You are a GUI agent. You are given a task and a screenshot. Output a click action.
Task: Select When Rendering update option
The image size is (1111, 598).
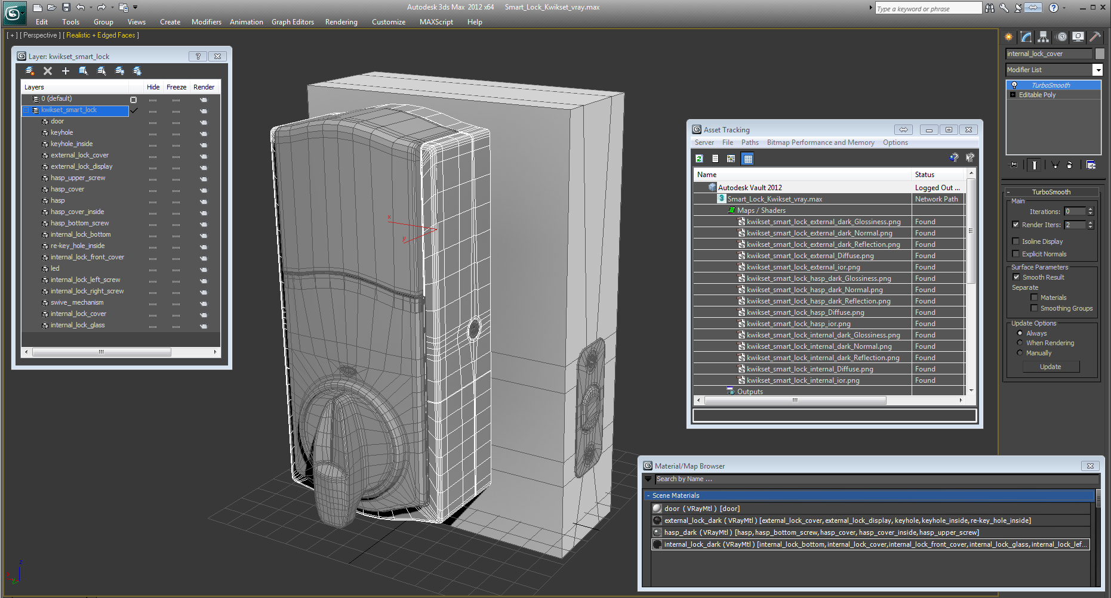1020,343
